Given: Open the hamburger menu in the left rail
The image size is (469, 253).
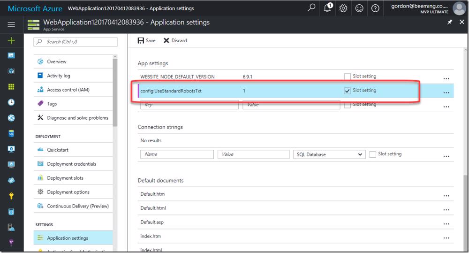Looking at the screenshot, I should 11,24.
